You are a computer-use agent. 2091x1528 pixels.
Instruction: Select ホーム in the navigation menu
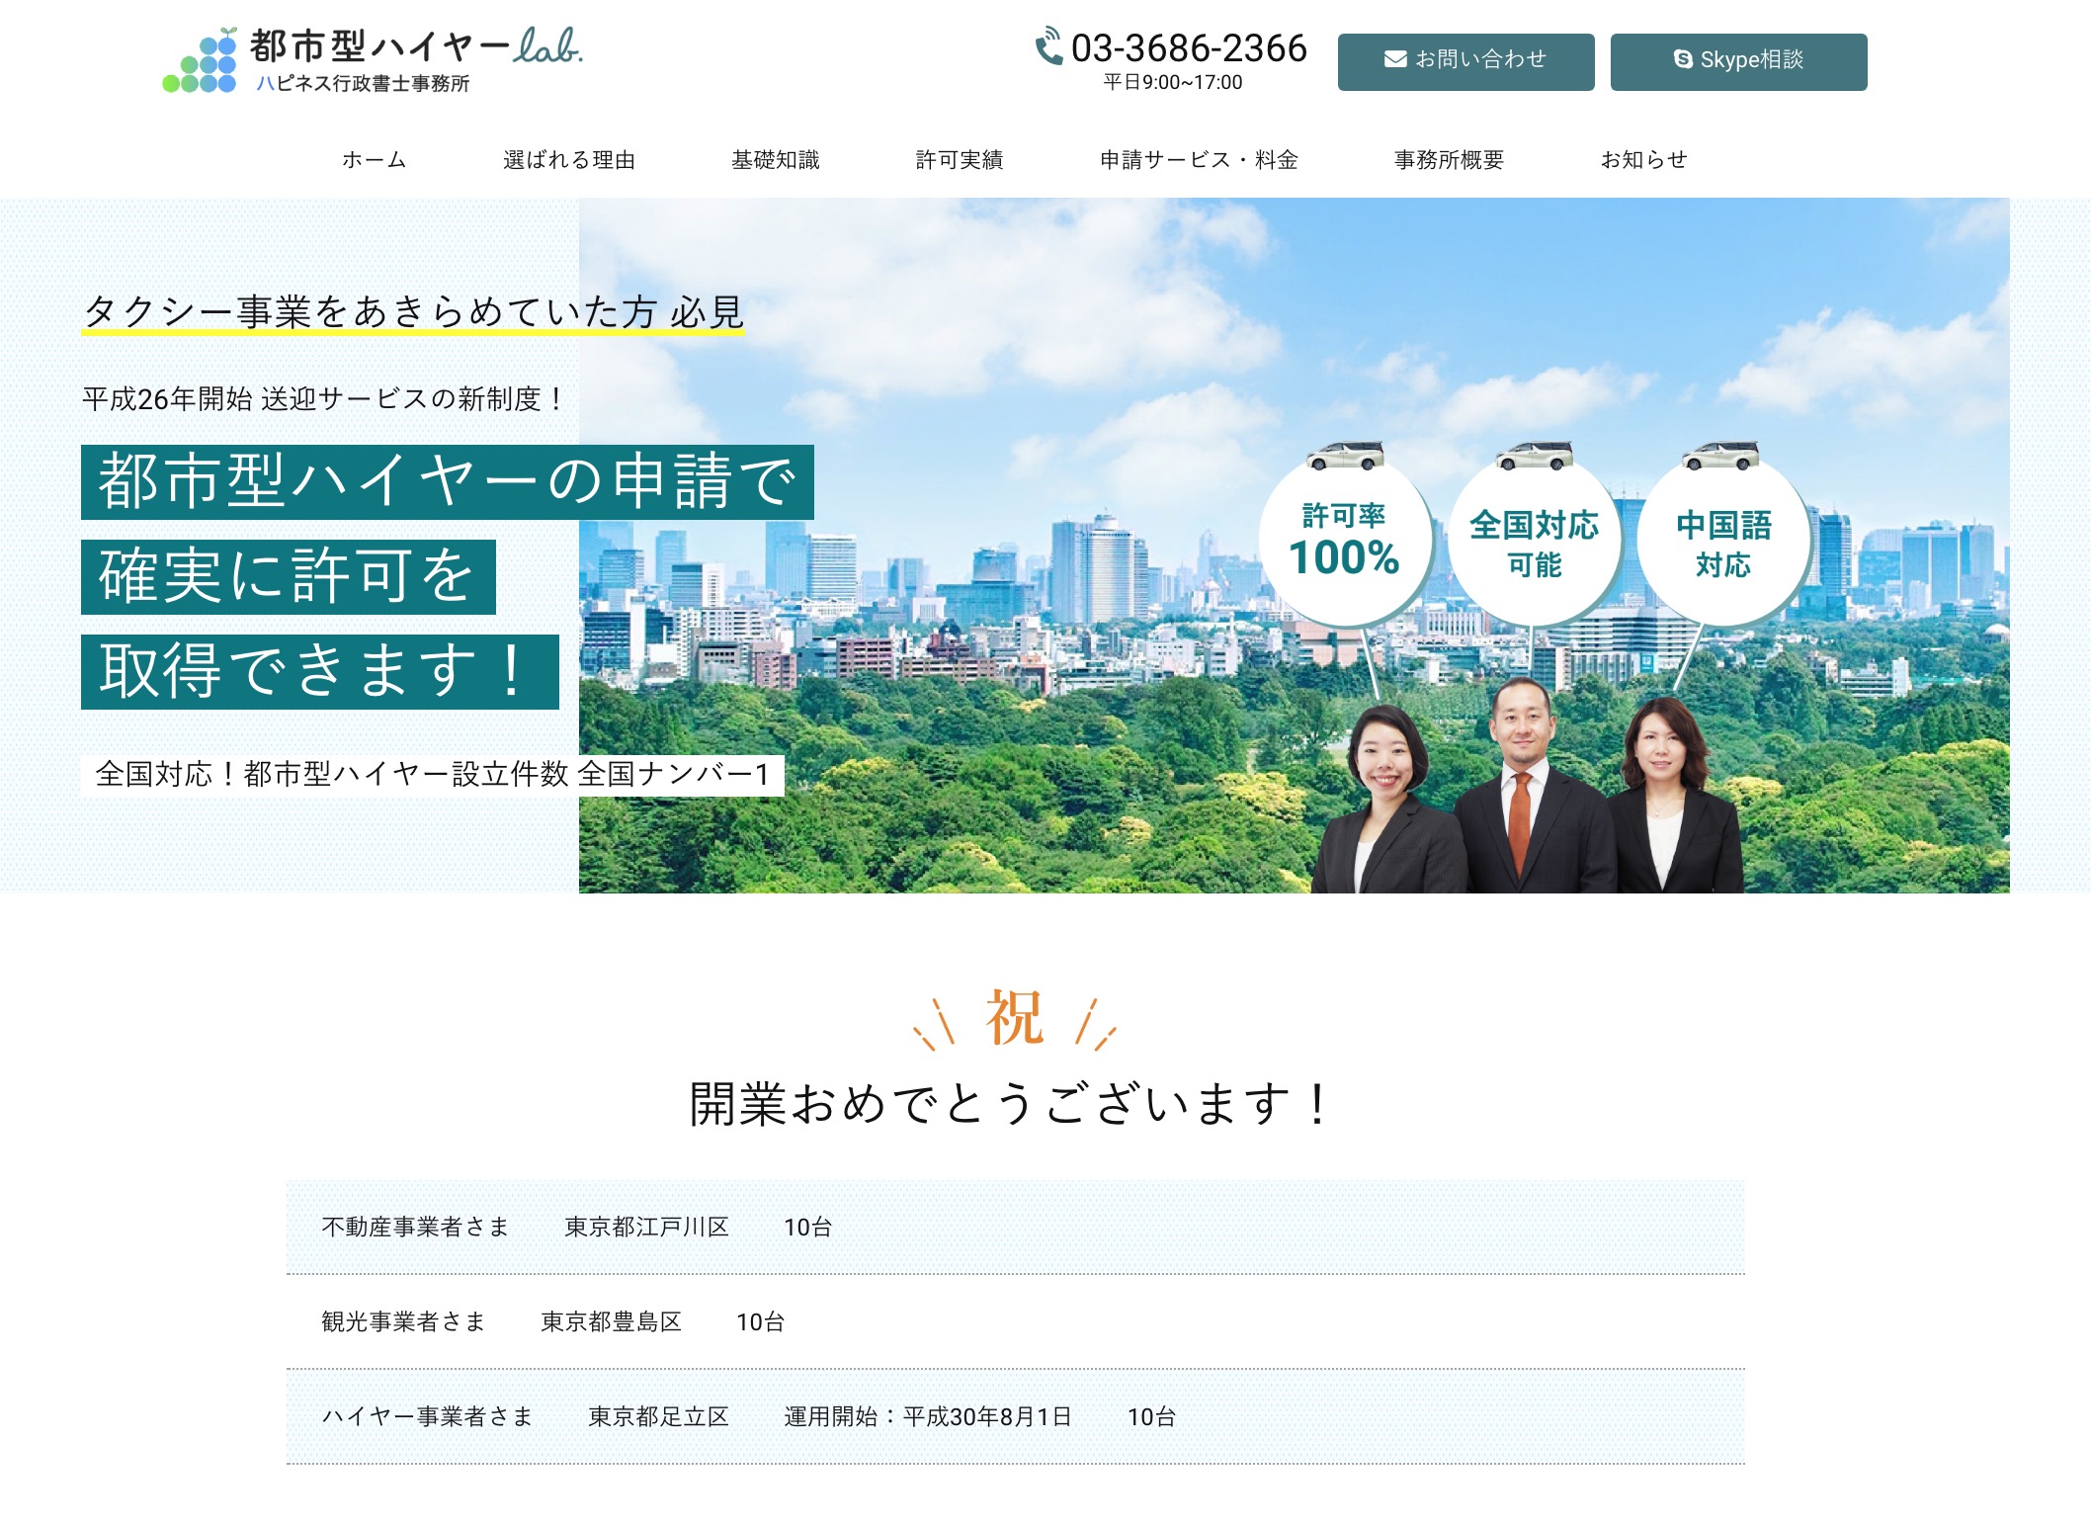tap(373, 159)
